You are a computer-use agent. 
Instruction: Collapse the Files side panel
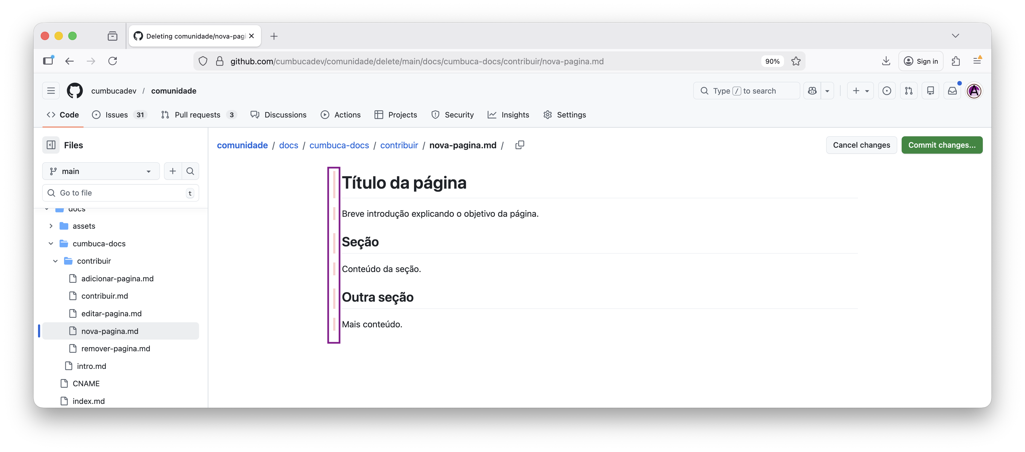coord(51,145)
